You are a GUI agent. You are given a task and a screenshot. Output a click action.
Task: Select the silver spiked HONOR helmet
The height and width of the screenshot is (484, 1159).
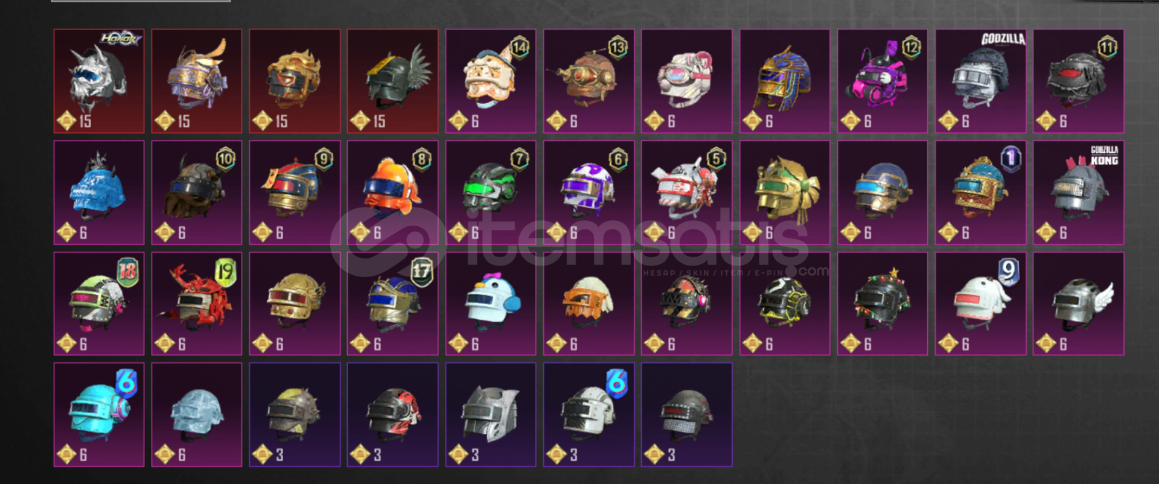click(x=99, y=81)
